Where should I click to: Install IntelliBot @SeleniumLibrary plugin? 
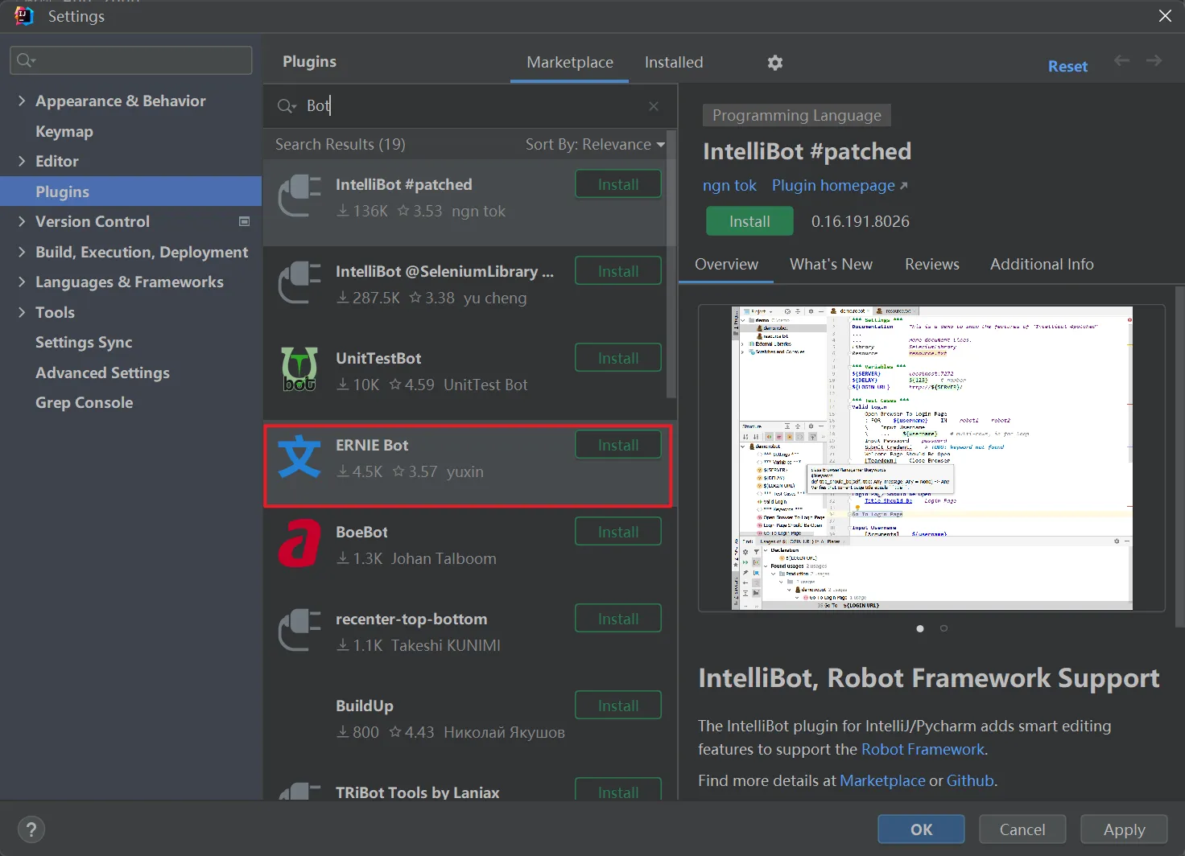click(618, 271)
